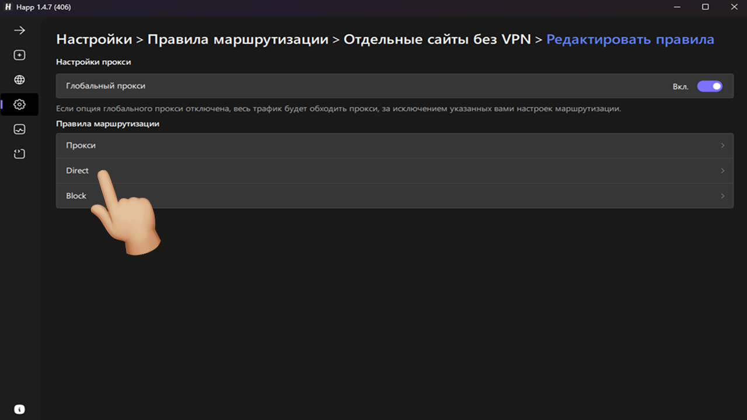The height and width of the screenshot is (420, 747).
Task: Disable the Глобальный прокси toggle
Action: 710,86
